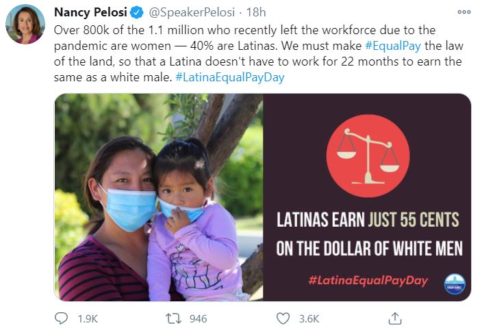Expand the three-dot more options menu
Viewport: 480px width, 332px height.
[x=464, y=13]
